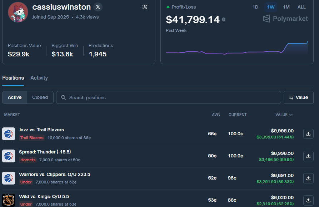The width and height of the screenshot is (319, 207).
Task: Click the Spread: Thunder basketball icon
Action: (x=9, y=156)
